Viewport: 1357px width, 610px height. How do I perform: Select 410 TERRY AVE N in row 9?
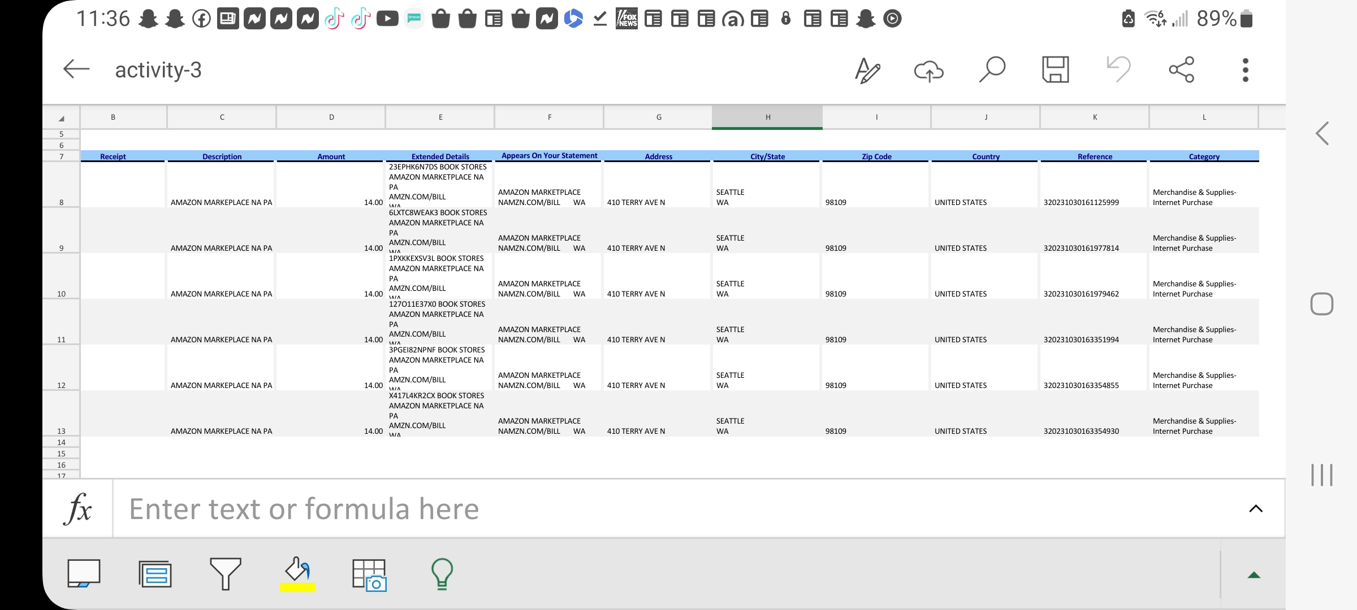tap(659, 230)
